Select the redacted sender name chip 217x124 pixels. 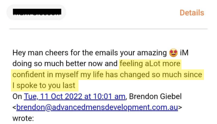click(36, 12)
